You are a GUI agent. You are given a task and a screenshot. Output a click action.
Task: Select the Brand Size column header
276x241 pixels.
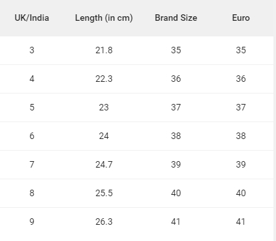click(176, 18)
